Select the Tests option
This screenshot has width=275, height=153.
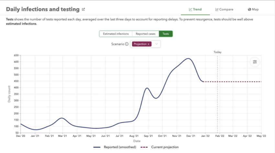tap(166, 34)
